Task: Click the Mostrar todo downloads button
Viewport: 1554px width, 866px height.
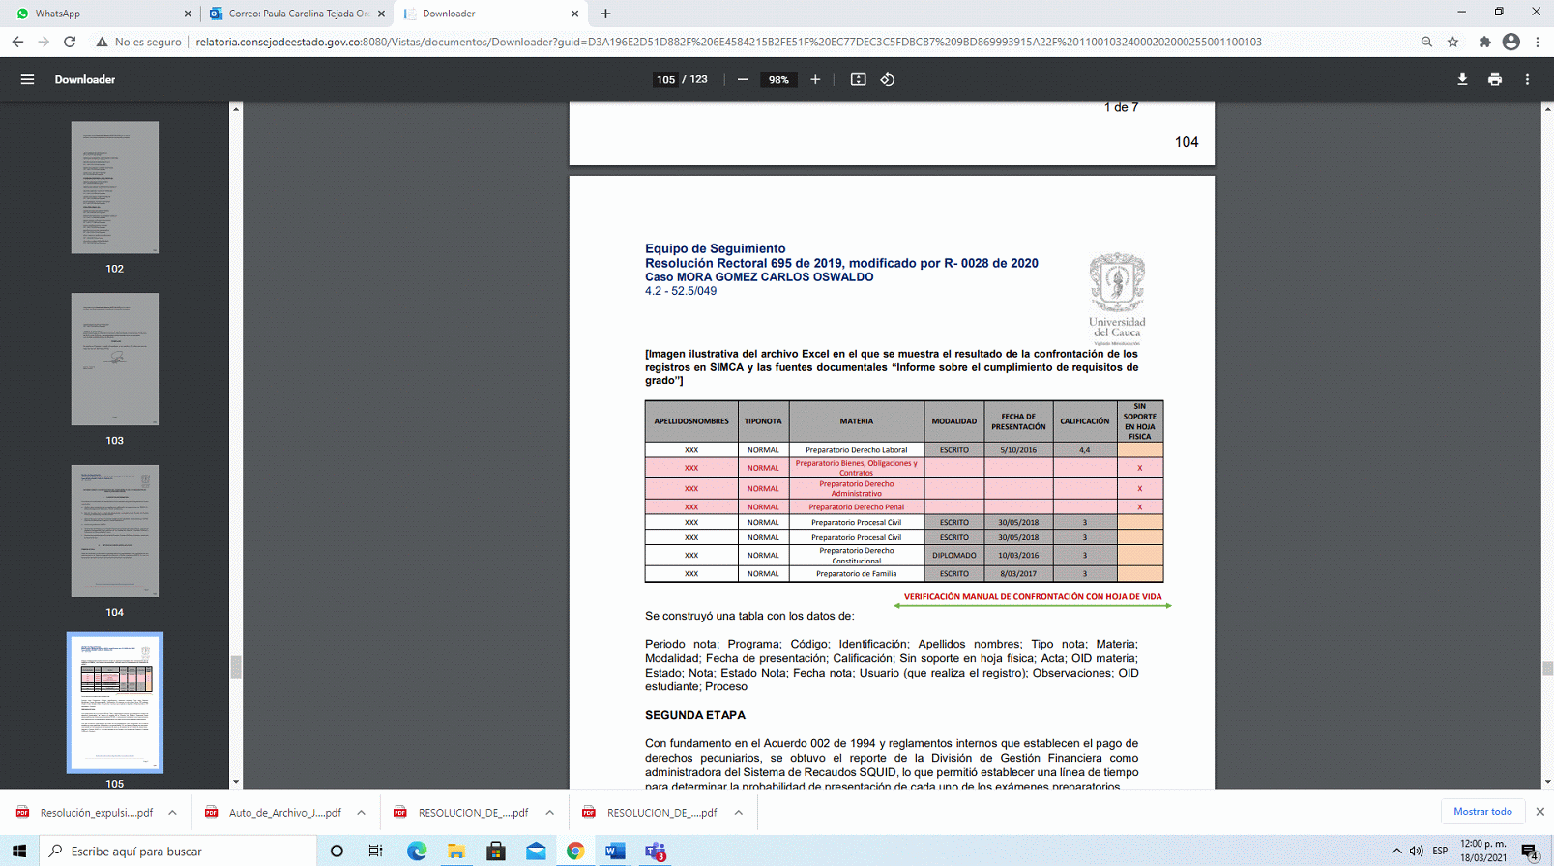Action: coord(1482,812)
